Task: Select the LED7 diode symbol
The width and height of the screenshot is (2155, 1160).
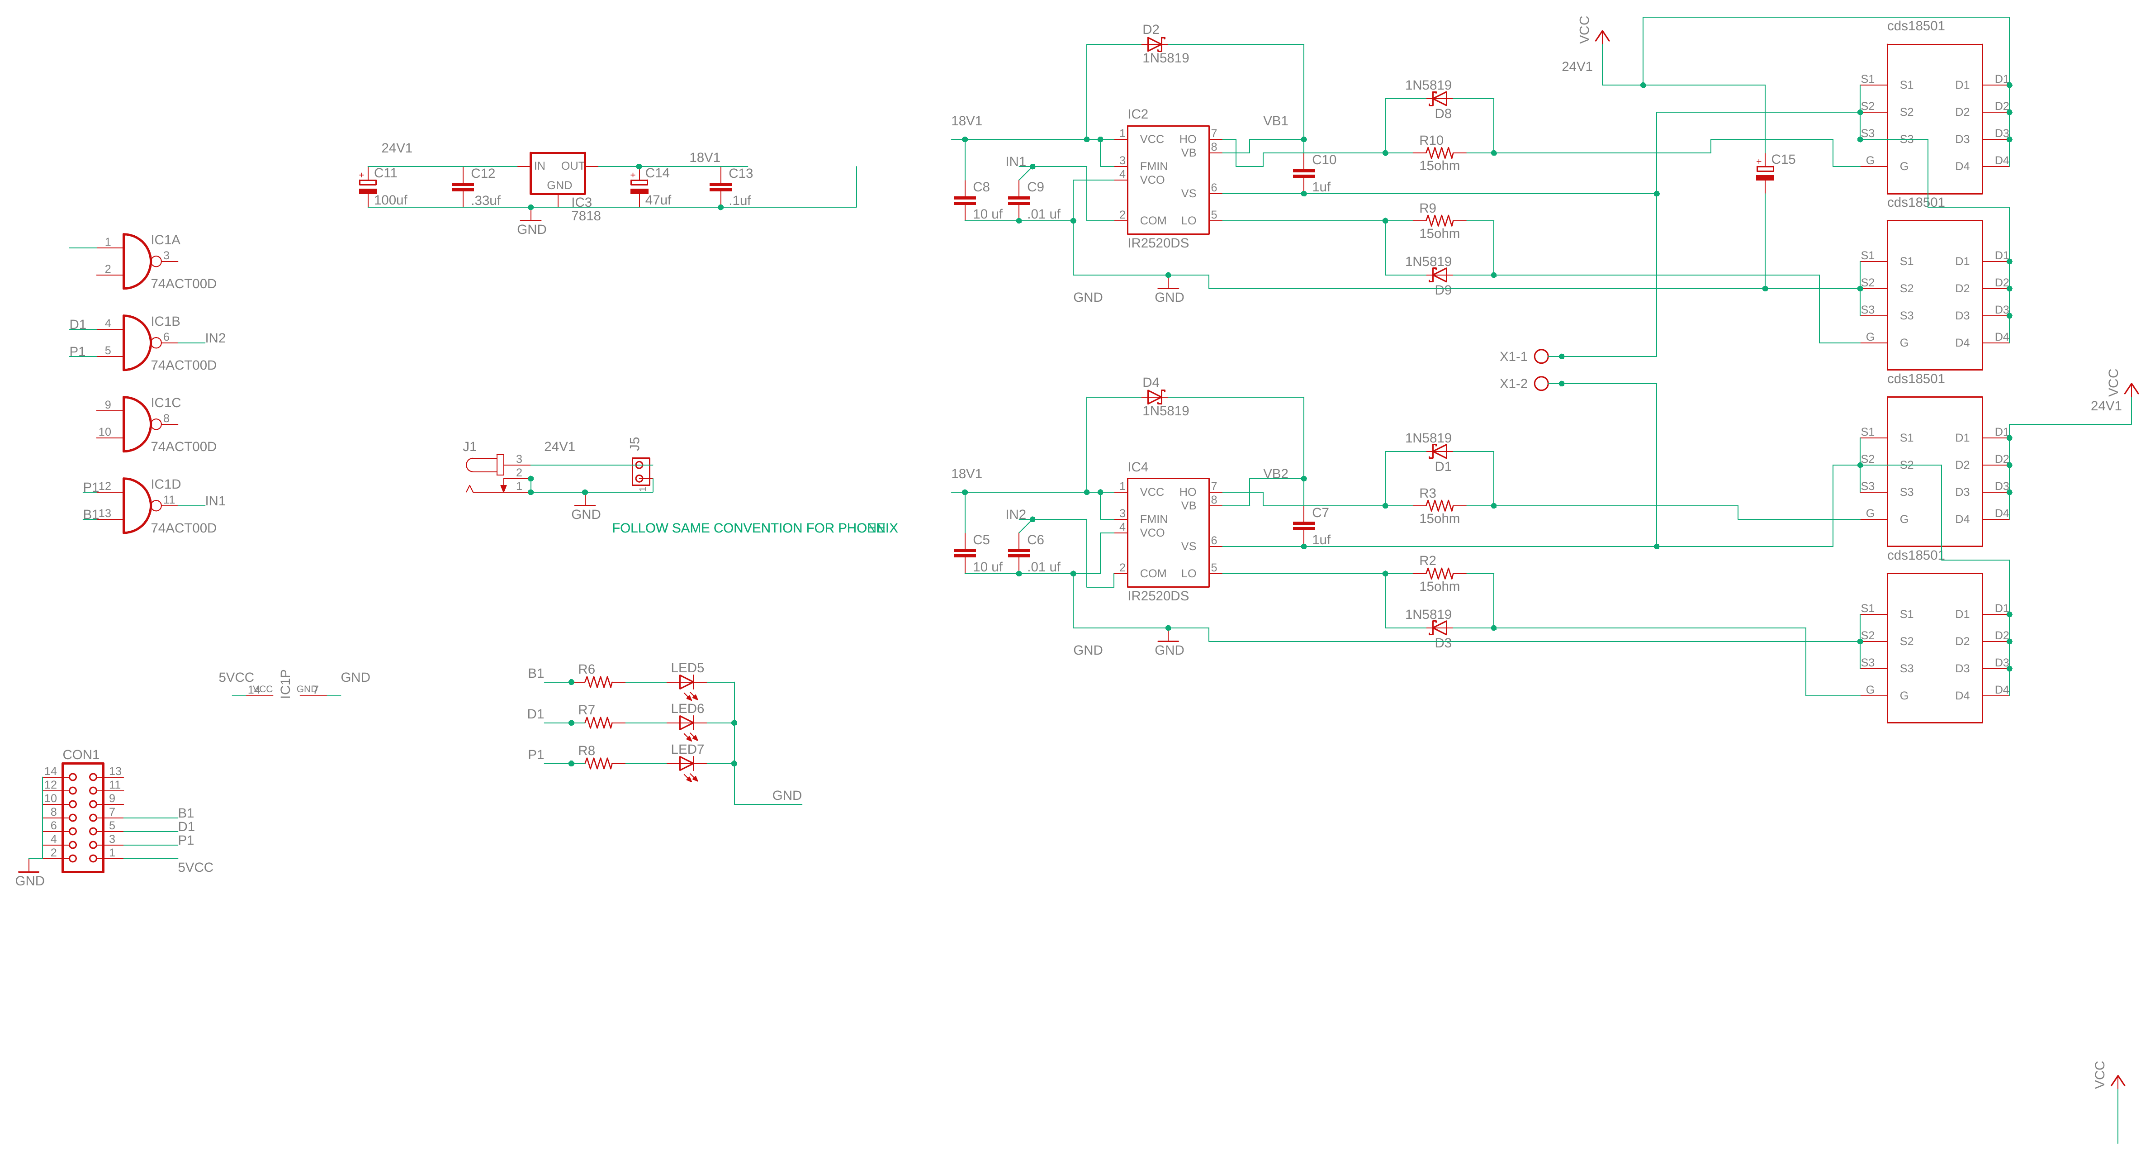Action: click(686, 763)
